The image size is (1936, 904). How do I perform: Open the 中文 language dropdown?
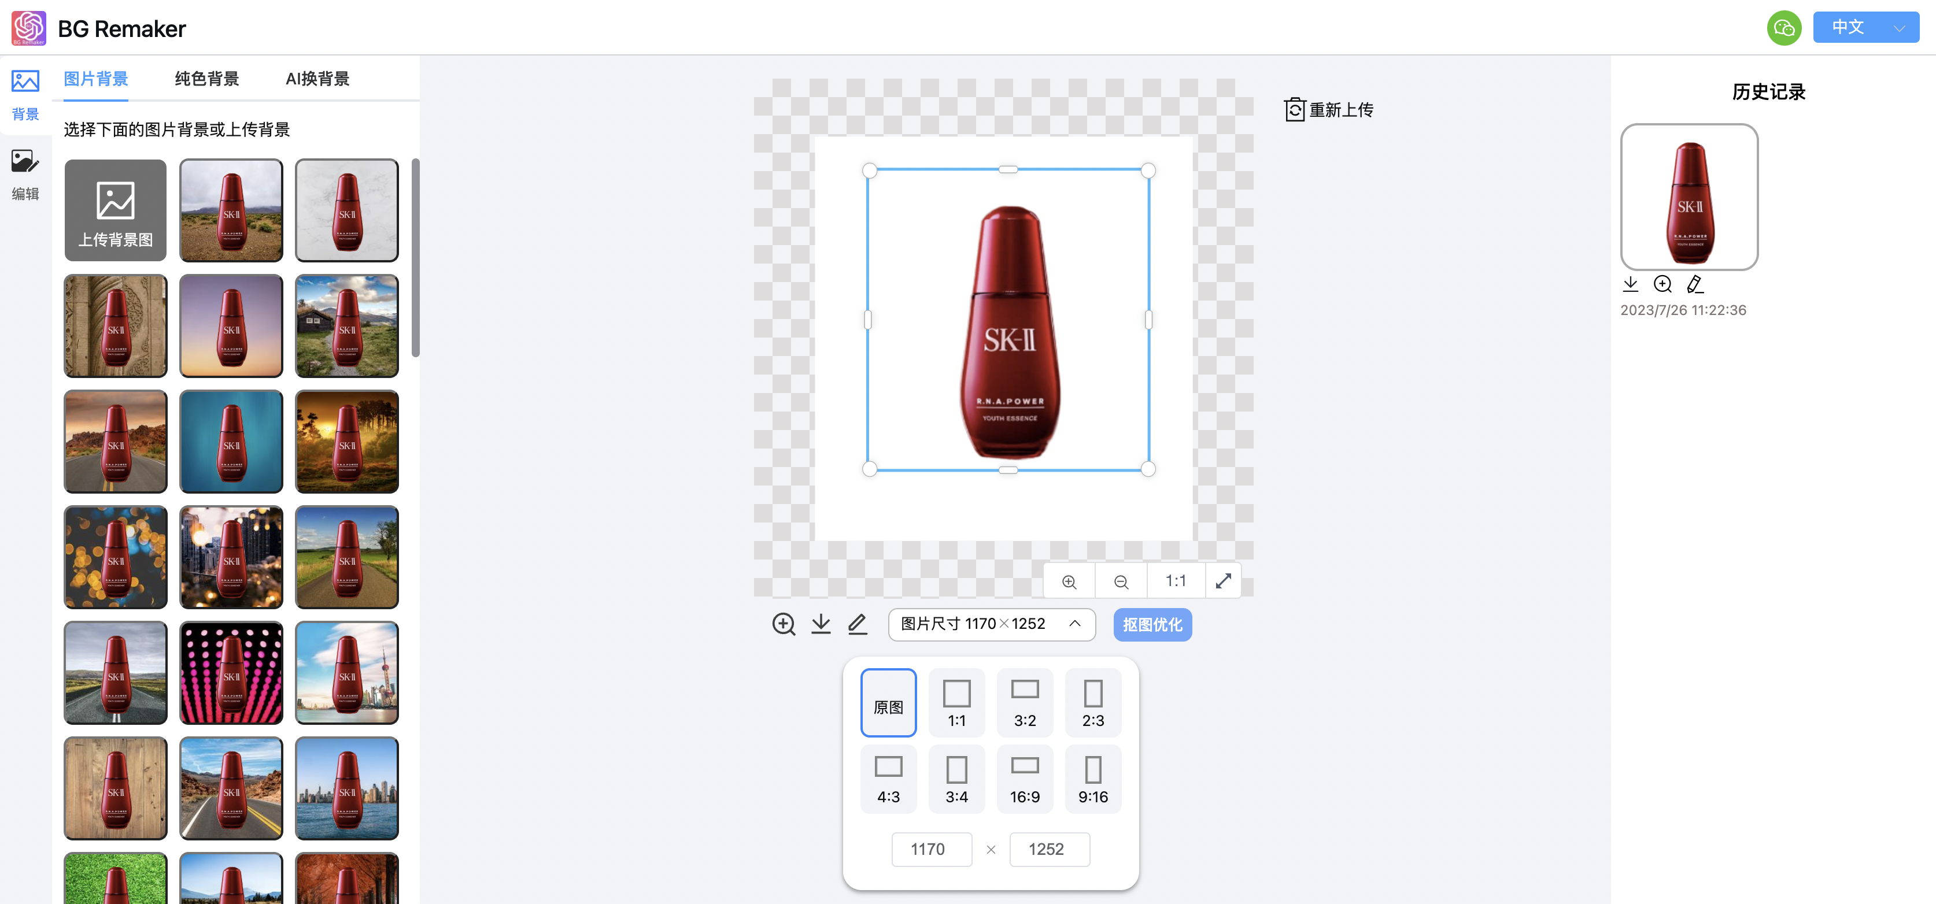[x=1865, y=28]
